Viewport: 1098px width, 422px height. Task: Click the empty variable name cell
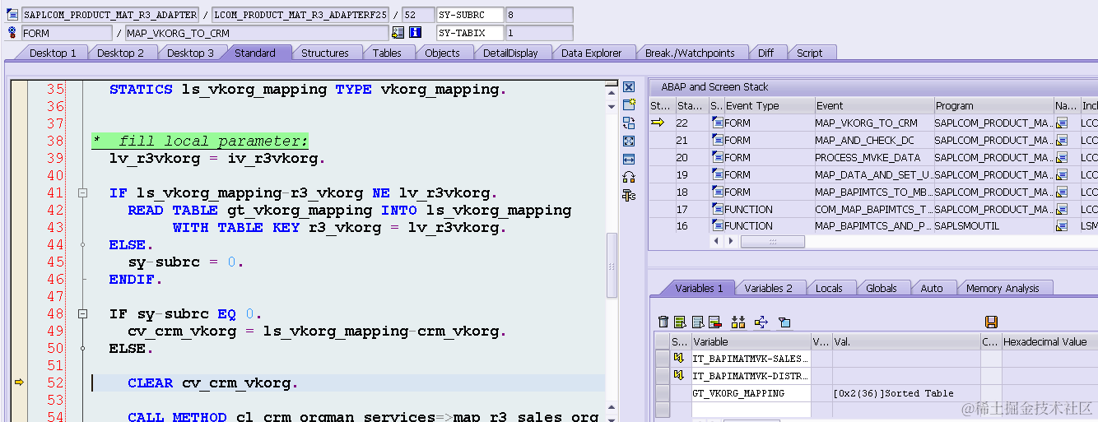point(751,410)
